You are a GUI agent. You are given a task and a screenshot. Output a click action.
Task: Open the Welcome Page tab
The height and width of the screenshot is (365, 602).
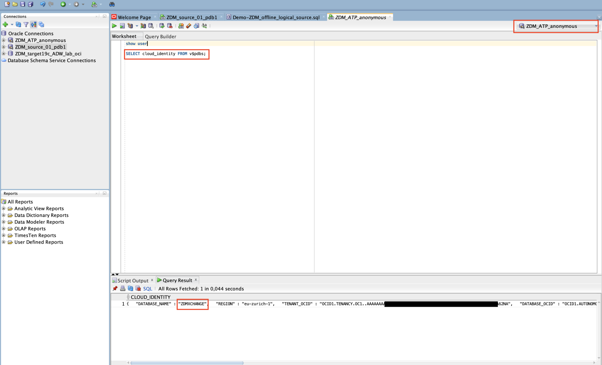(134, 17)
